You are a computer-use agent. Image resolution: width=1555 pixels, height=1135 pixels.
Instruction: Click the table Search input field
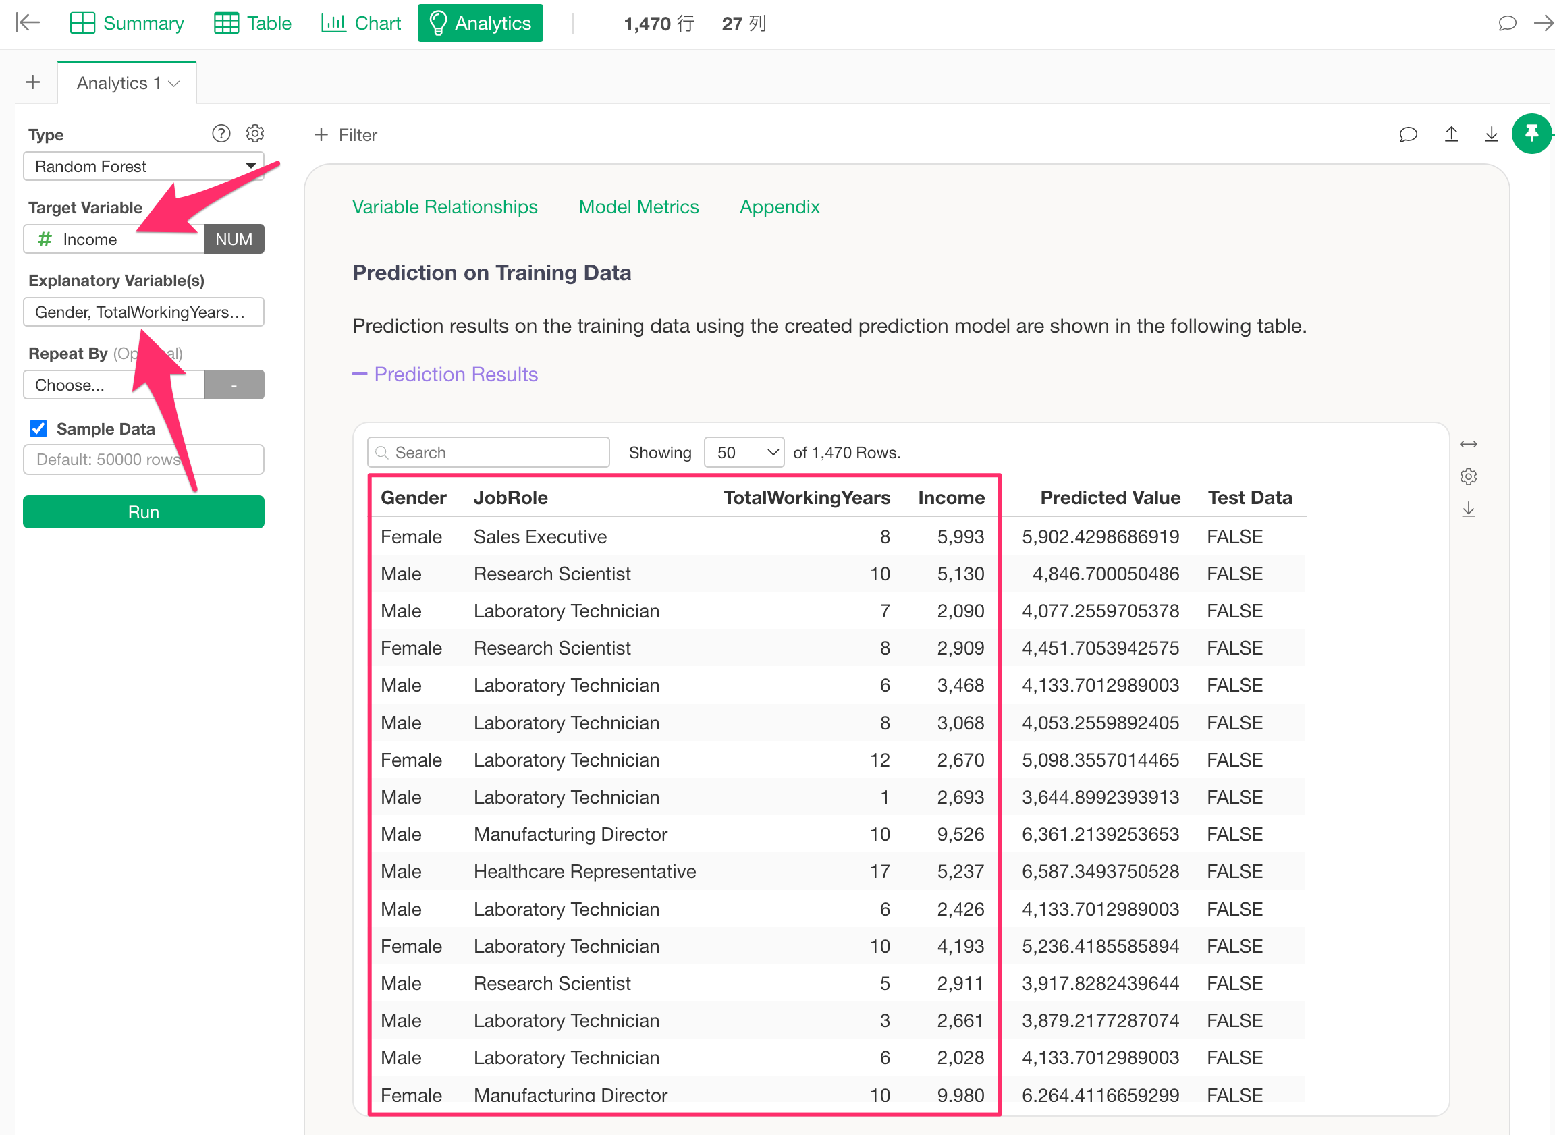[x=489, y=453]
